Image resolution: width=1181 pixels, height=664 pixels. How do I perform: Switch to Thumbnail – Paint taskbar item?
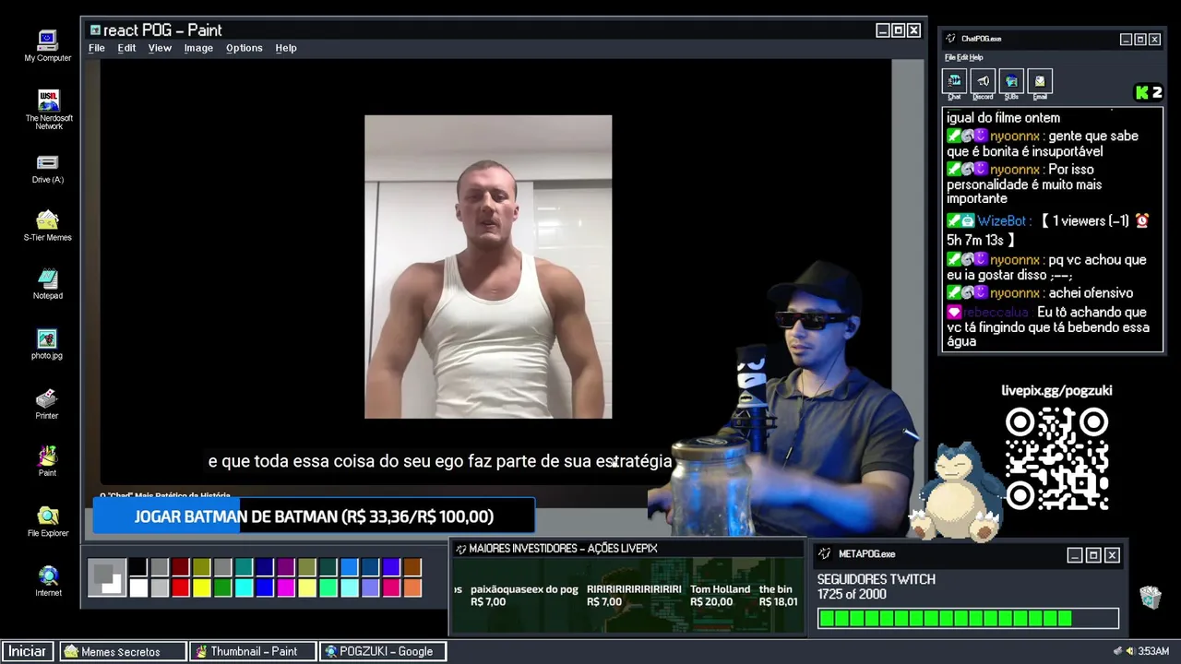point(254,651)
